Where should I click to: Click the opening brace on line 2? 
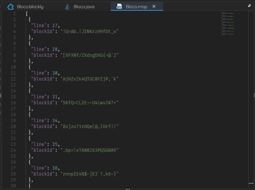30,20
